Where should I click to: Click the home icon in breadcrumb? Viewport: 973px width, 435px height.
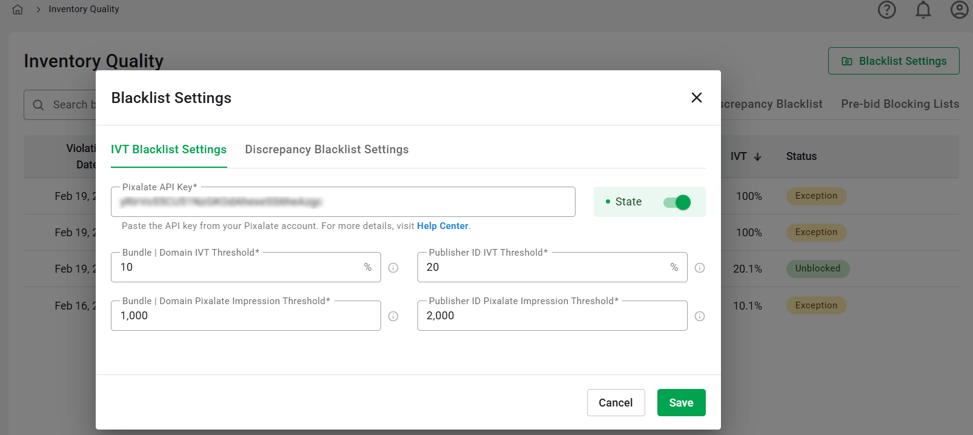18,10
